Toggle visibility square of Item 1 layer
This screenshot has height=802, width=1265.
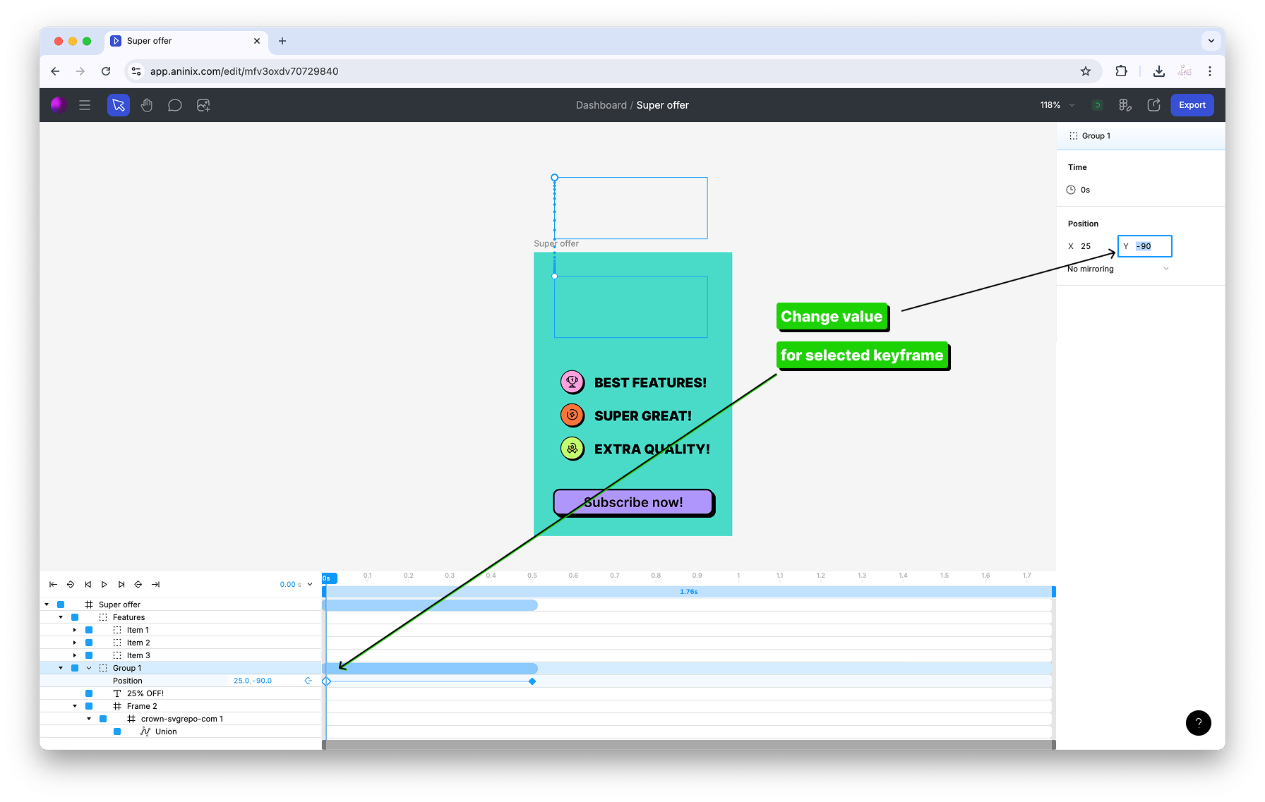click(89, 630)
